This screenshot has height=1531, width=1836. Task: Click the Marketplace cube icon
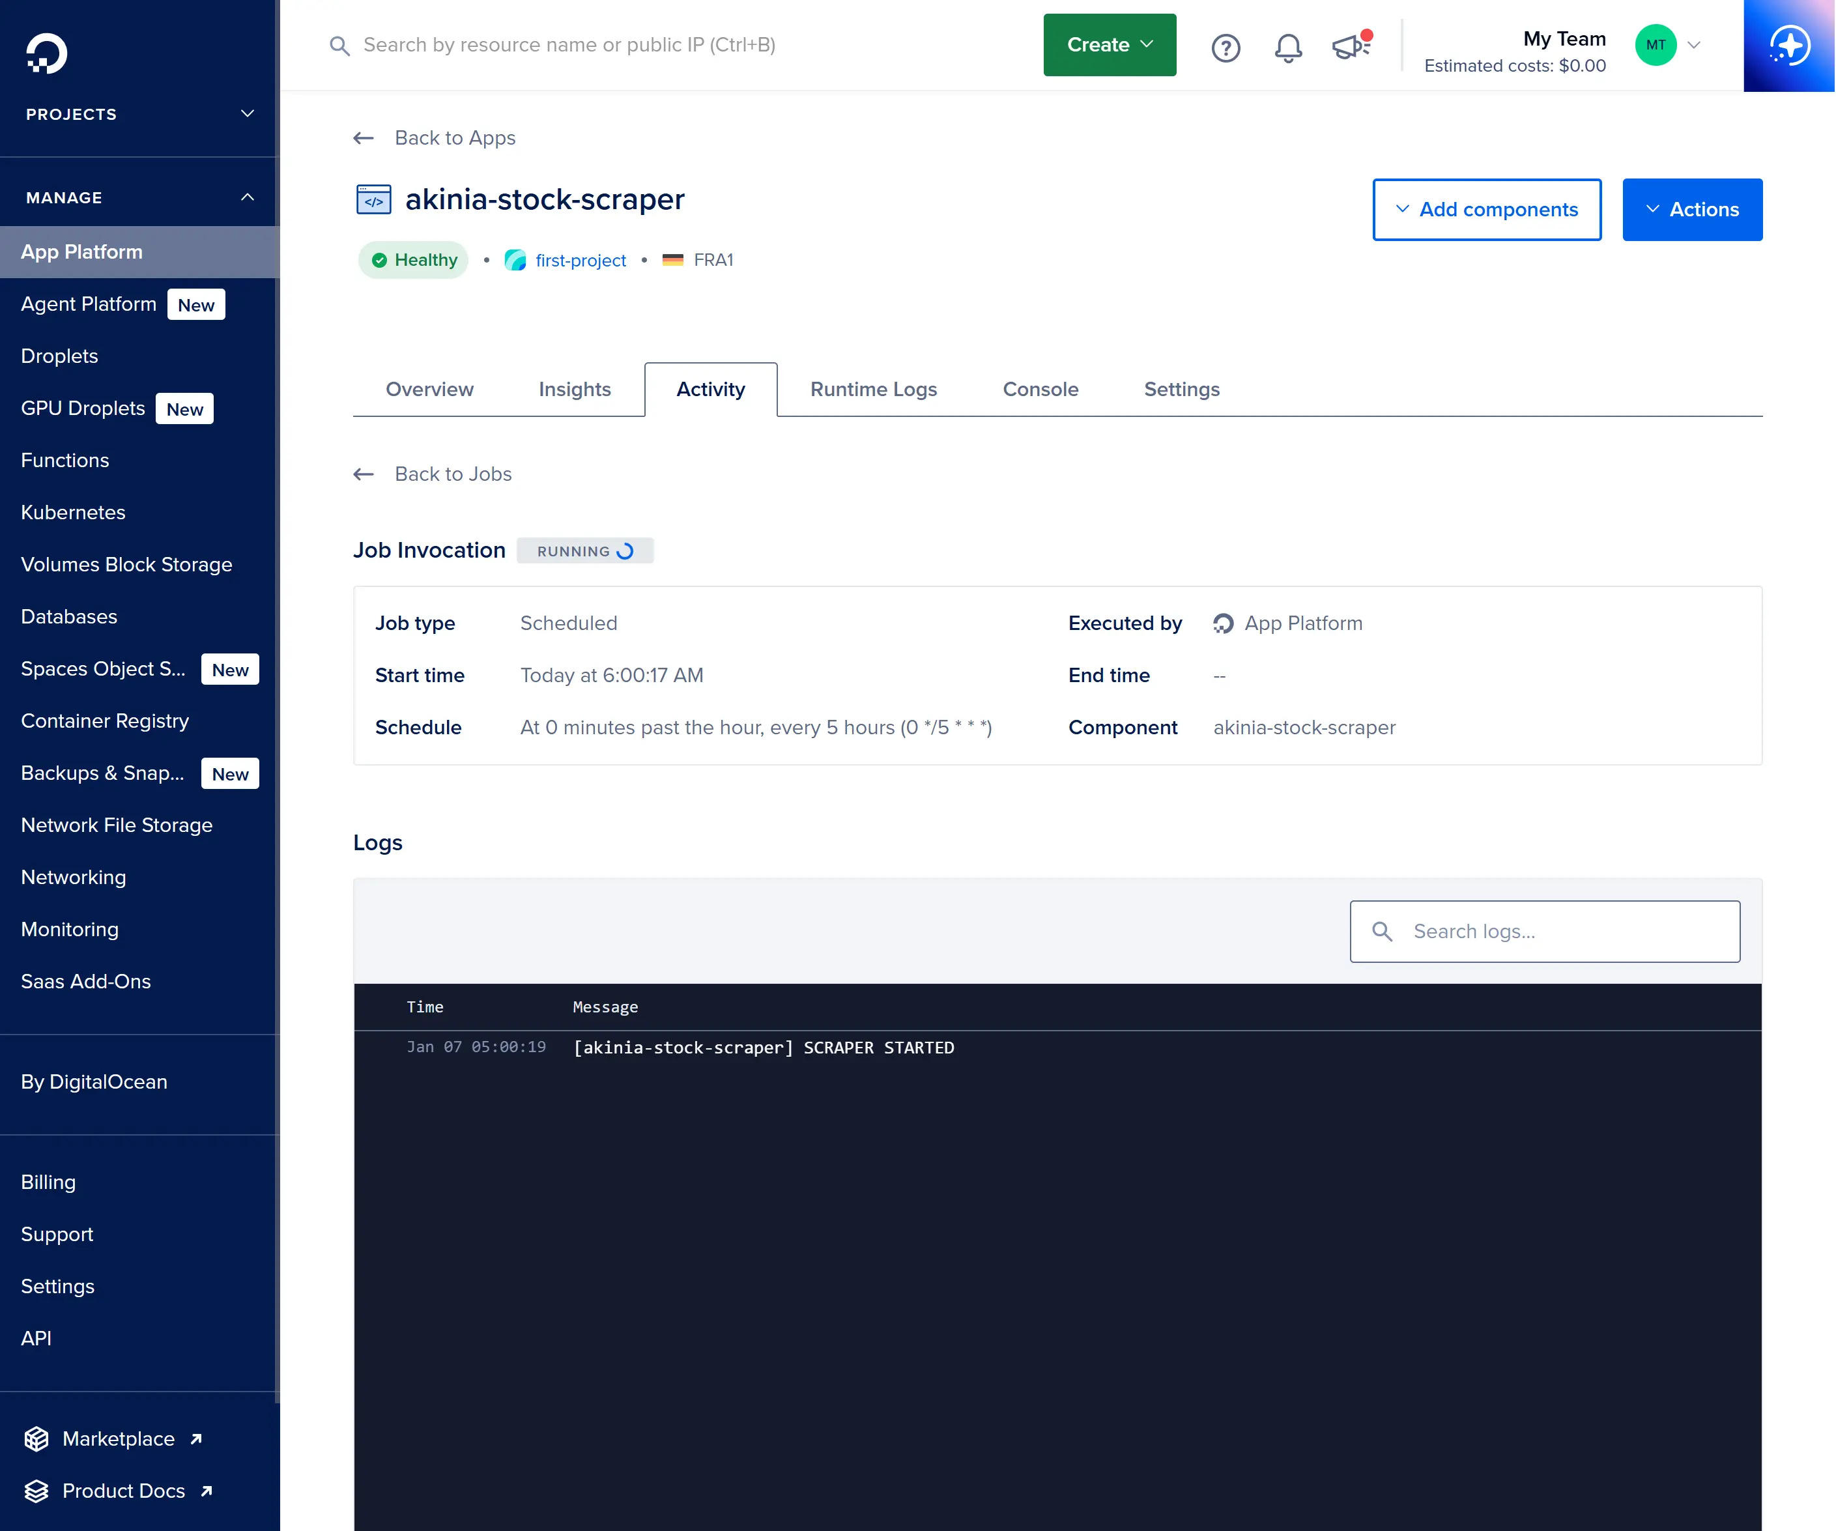36,1439
